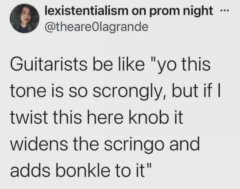Open the lexistentialism on prom night profile name
The height and width of the screenshot is (189, 240).
click(129, 11)
